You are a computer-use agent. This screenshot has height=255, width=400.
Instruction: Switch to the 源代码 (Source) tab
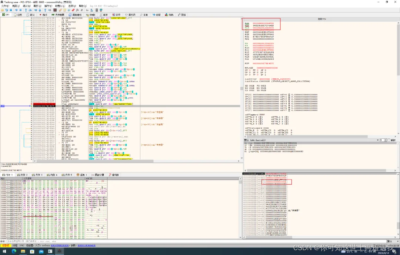tap(130, 15)
